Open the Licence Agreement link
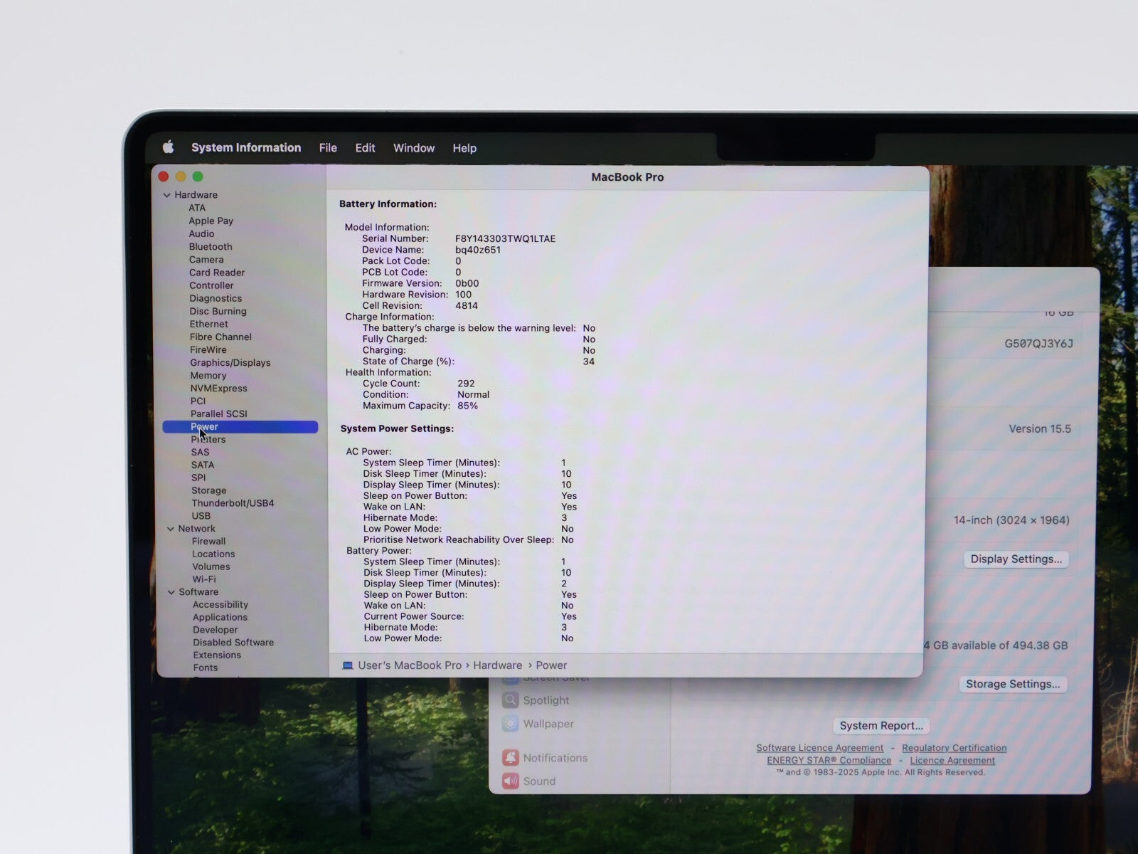 pos(952,761)
